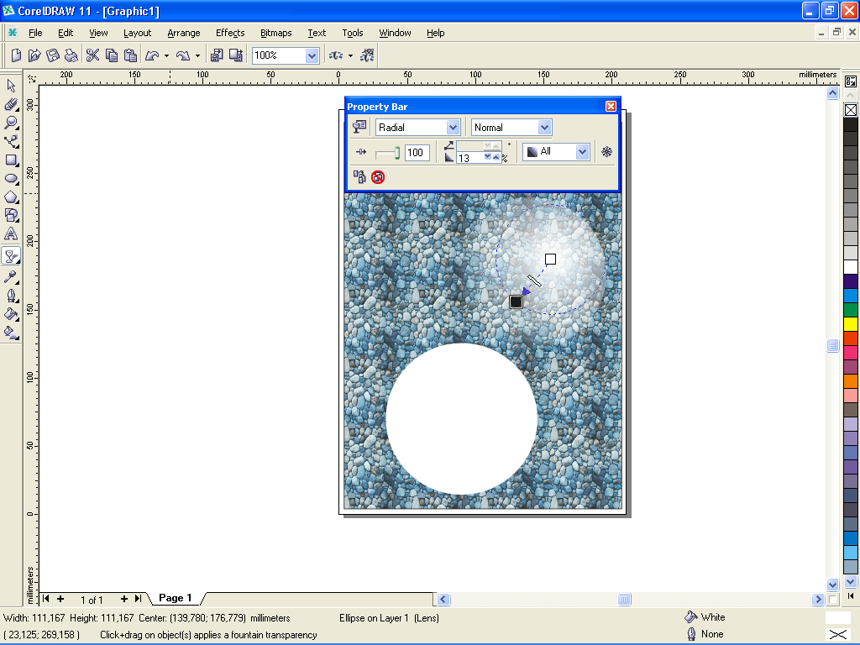Screen dimensions: 860x645
Task: Open the Bitmaps menu
Action: click(275, 33)
